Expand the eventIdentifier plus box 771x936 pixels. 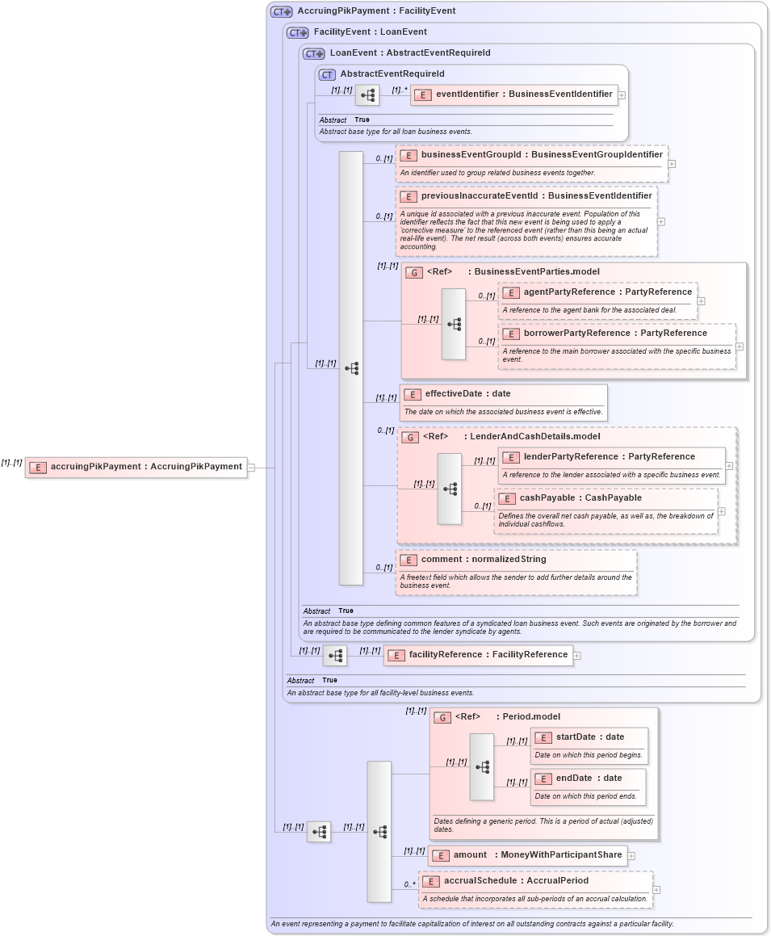(622, 94)
